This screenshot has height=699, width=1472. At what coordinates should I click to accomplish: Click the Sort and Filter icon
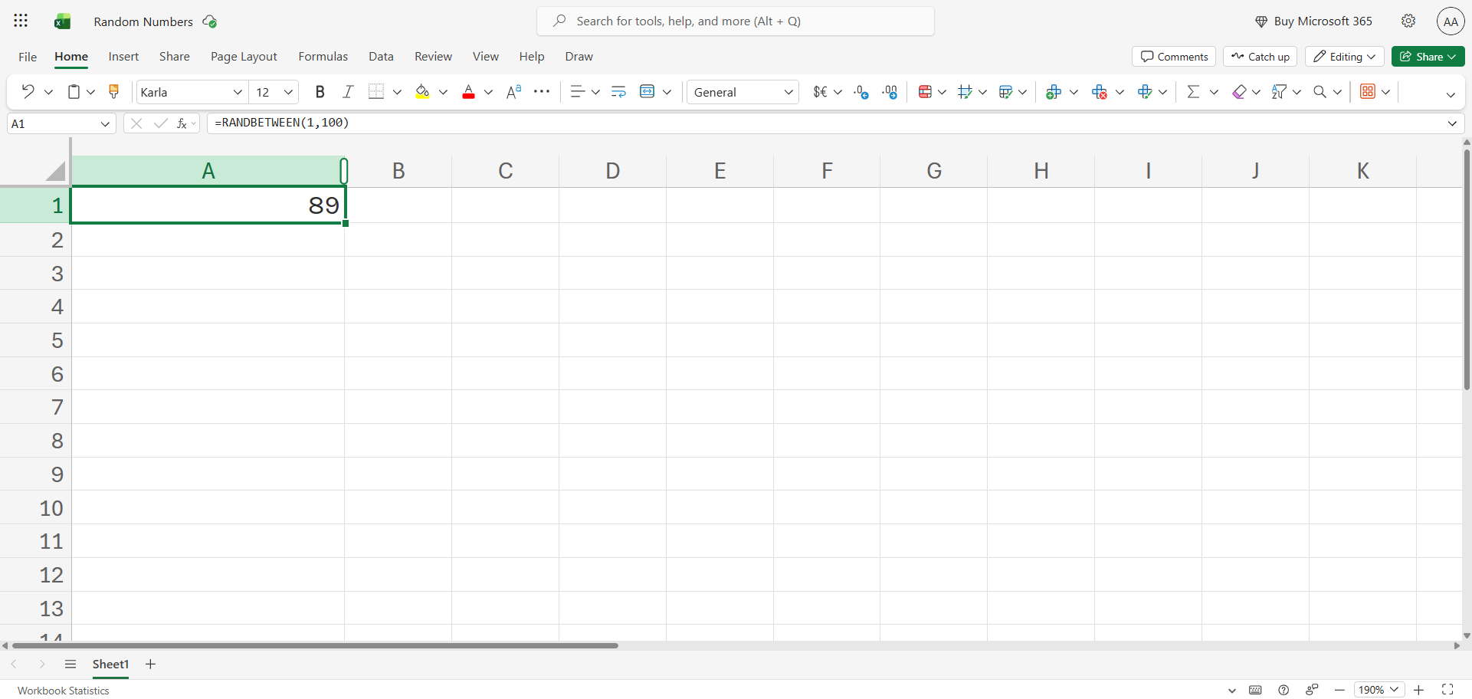tap(1278, 92)
